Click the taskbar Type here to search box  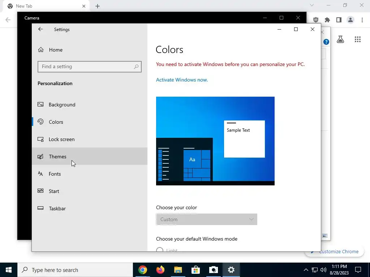click(75, 270)
